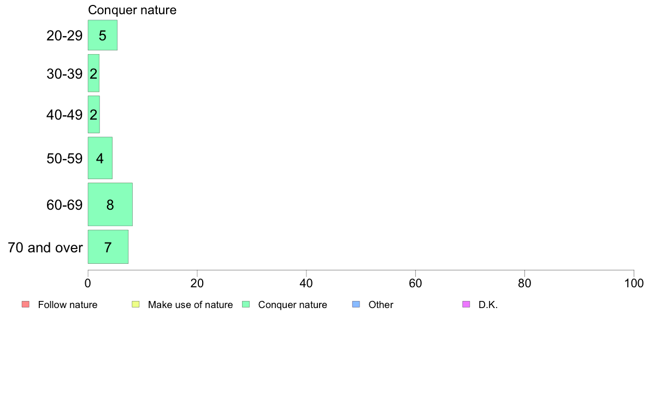This screenshot has width=649, height=402.
Task: Select the 70 and over bar
Action: 108,247
